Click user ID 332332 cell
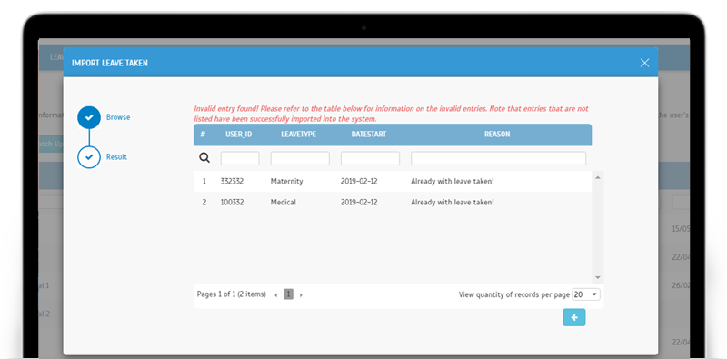The height and width of the screenshot is (359, 727). (232, 182)
